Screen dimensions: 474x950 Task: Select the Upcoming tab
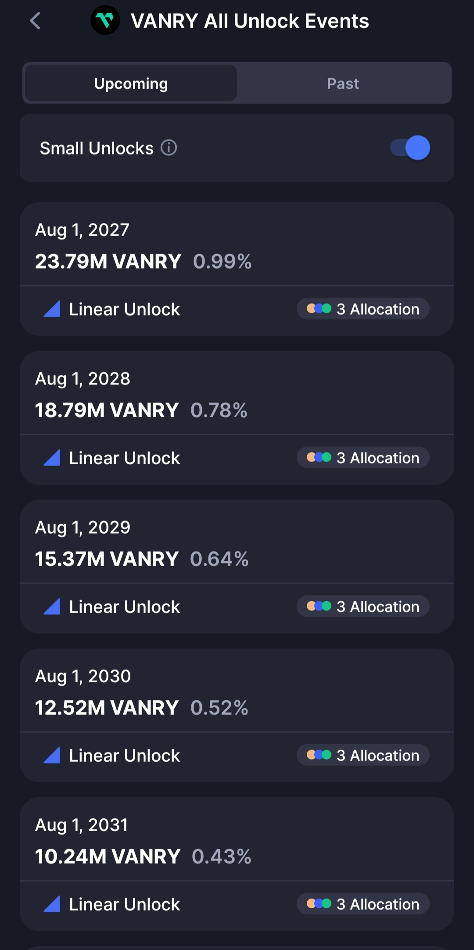click(131, 83)
